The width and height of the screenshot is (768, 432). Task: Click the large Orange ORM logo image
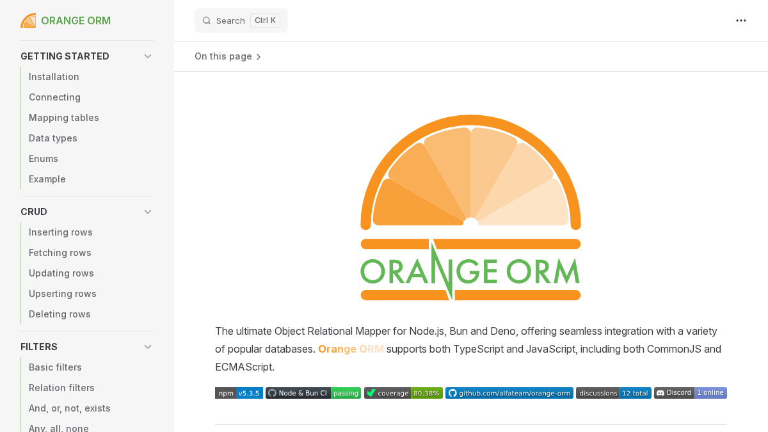coord(471,207)
